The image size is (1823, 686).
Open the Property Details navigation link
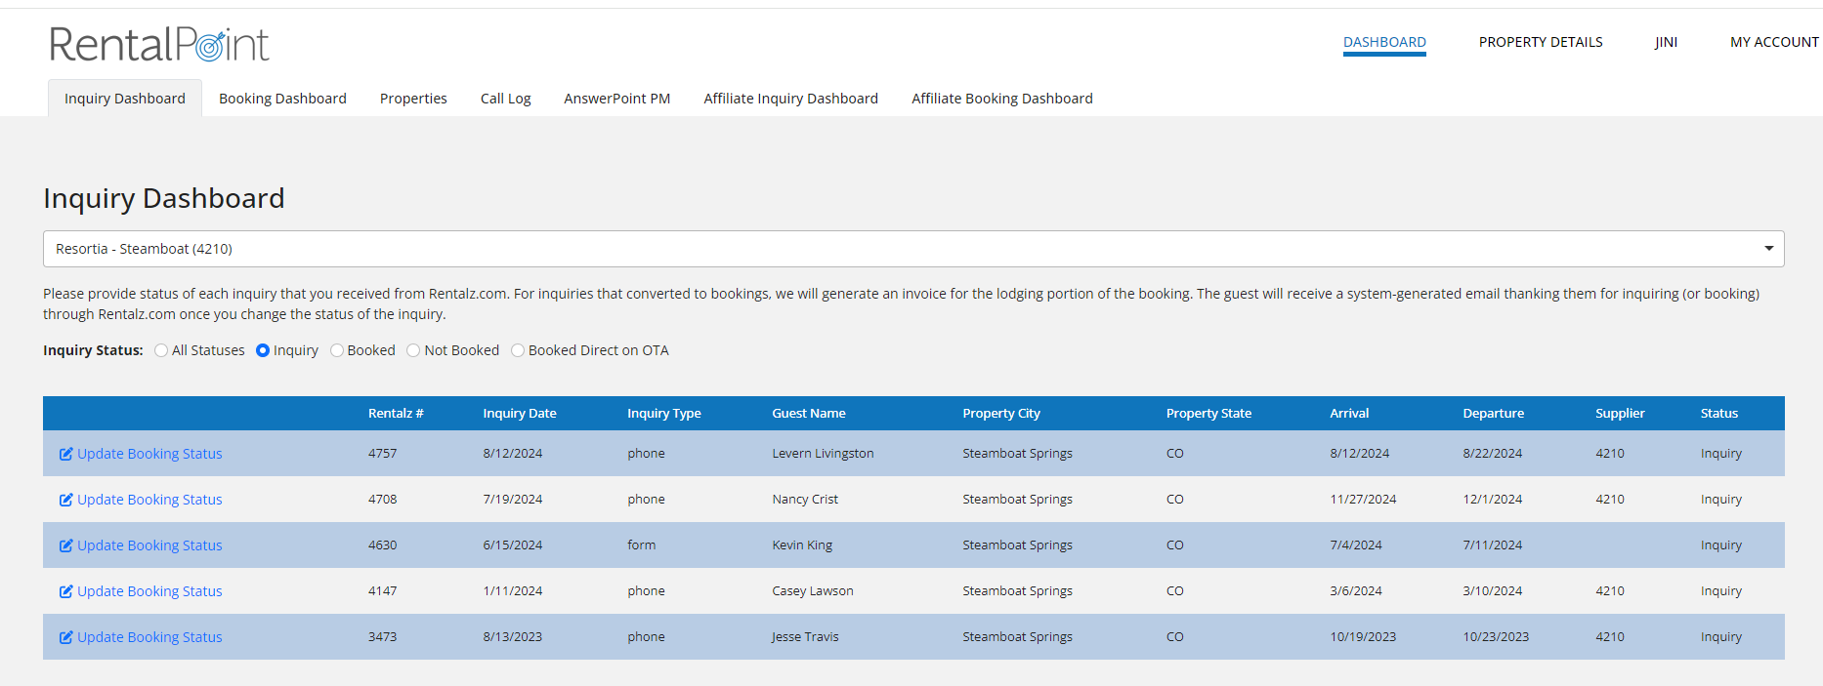(1540, 42)
